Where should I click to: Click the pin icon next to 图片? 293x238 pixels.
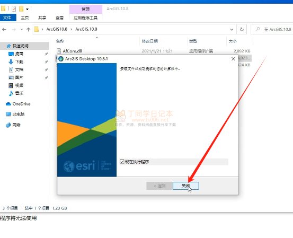point(46,77)
